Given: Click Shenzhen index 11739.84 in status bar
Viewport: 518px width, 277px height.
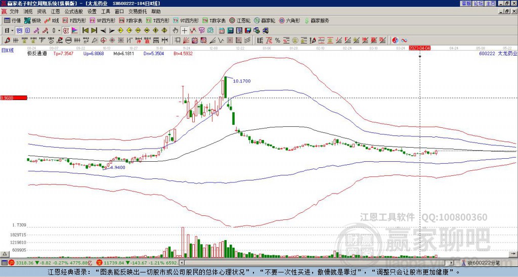Looking at the screenshot, I should click(x=113, y=263).
